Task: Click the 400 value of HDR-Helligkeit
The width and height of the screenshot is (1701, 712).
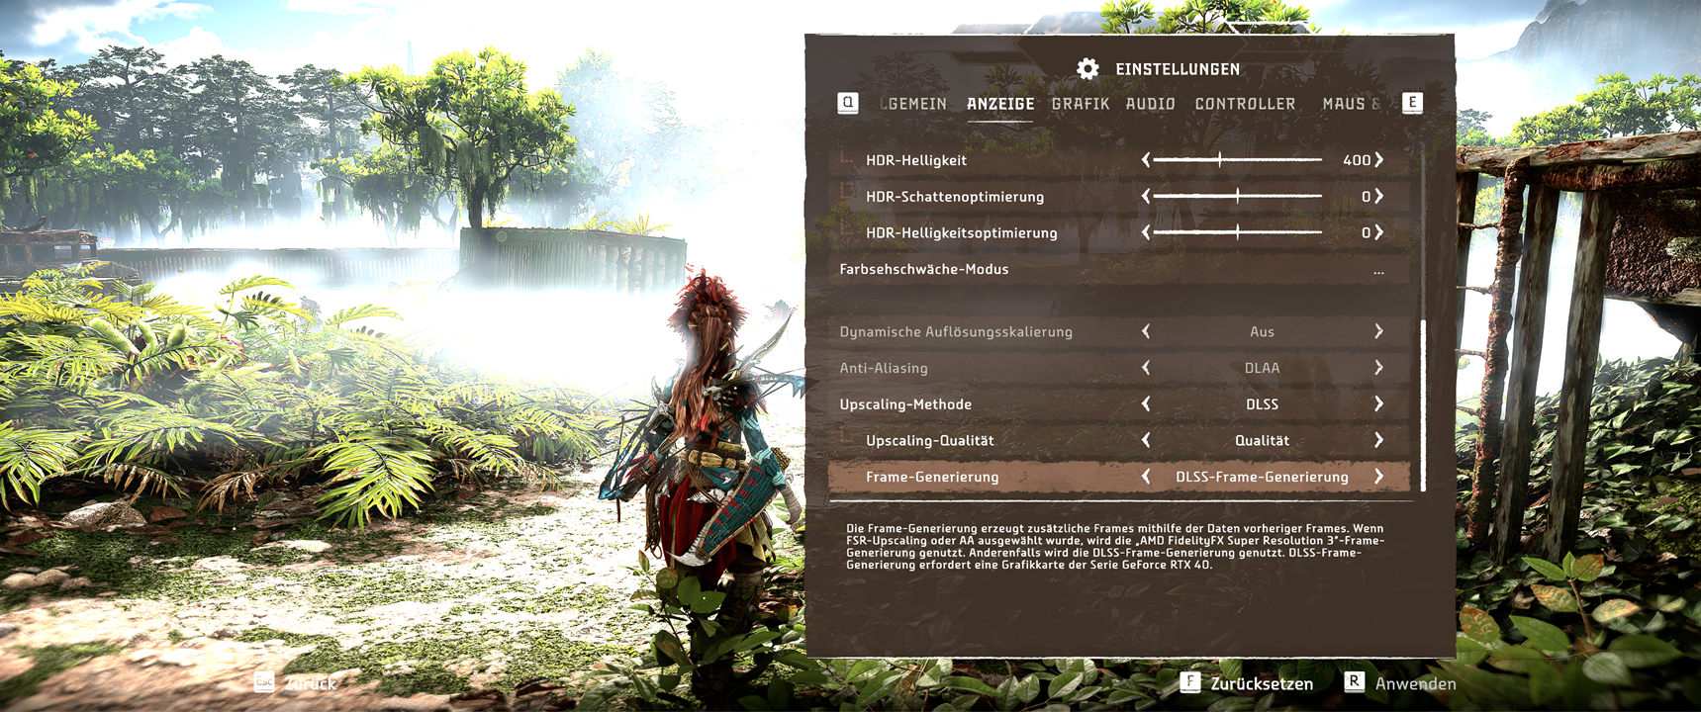Action: pyautogui.click(x=1357, y=160)
